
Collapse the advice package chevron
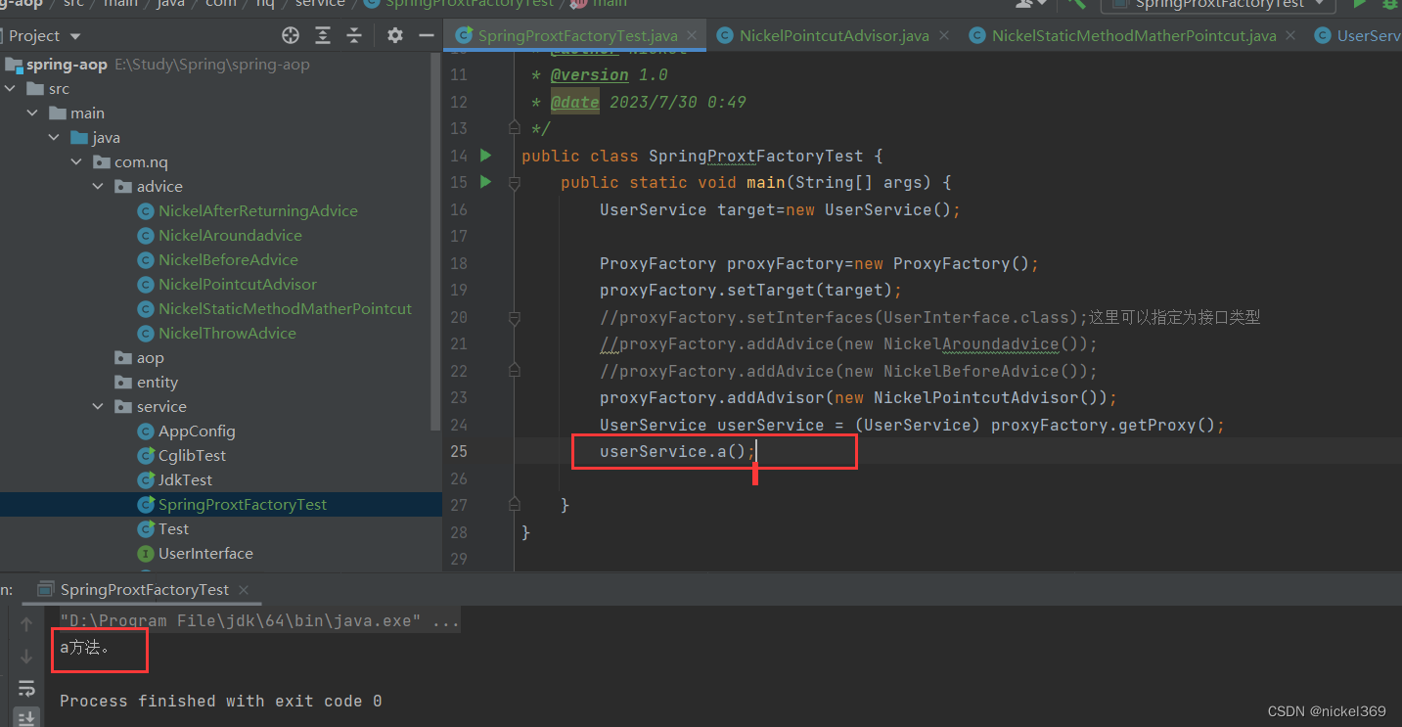[x=99, y=186]
